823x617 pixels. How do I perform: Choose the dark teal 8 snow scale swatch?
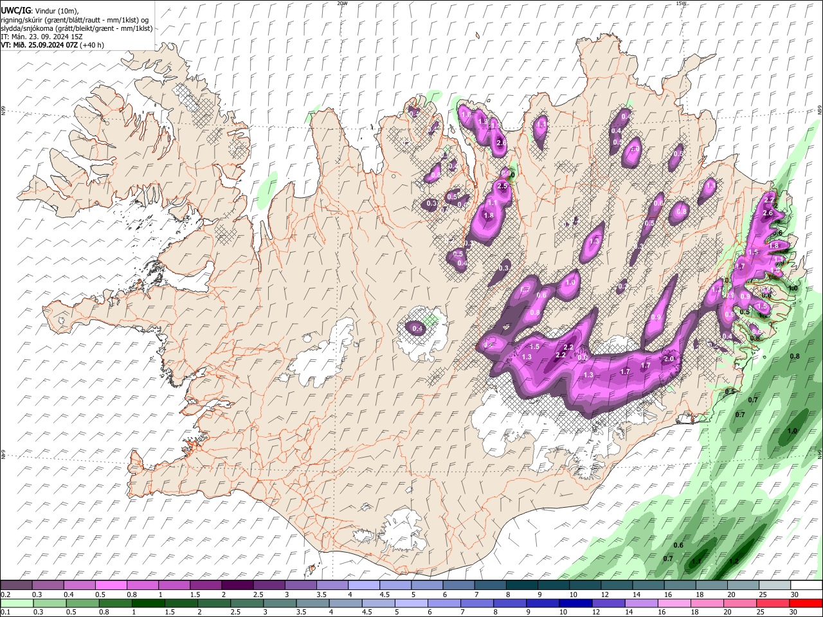click(521, 586)
